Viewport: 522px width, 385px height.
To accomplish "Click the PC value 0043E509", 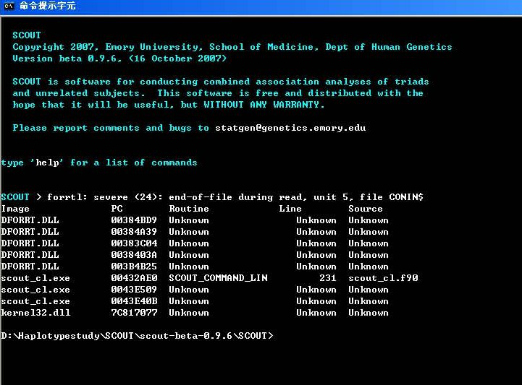I will pos(134,290).
